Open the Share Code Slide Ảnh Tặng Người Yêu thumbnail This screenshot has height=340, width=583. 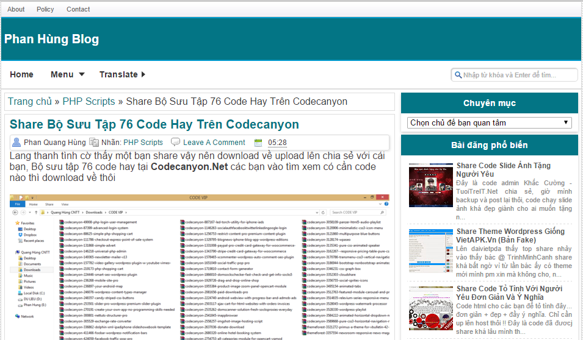click(x=431, y=185)
